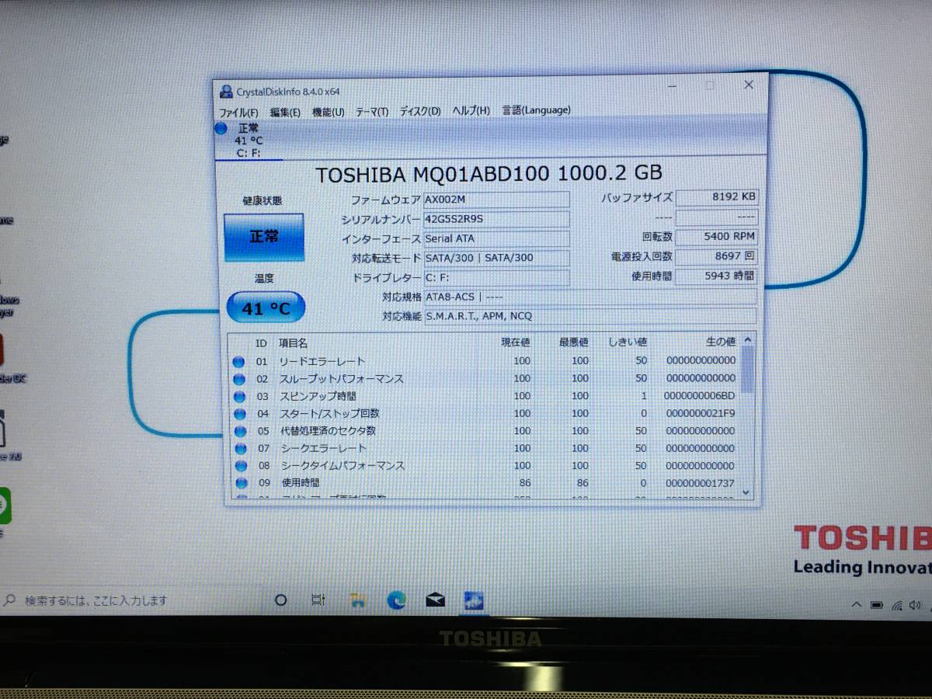Open the テーマ(T) menu

pyautogui.click(x=372, y=112)
